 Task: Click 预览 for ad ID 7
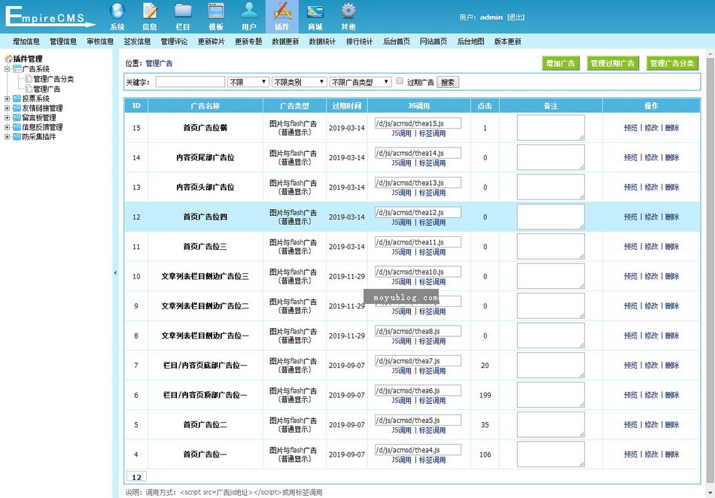[631, 366]
